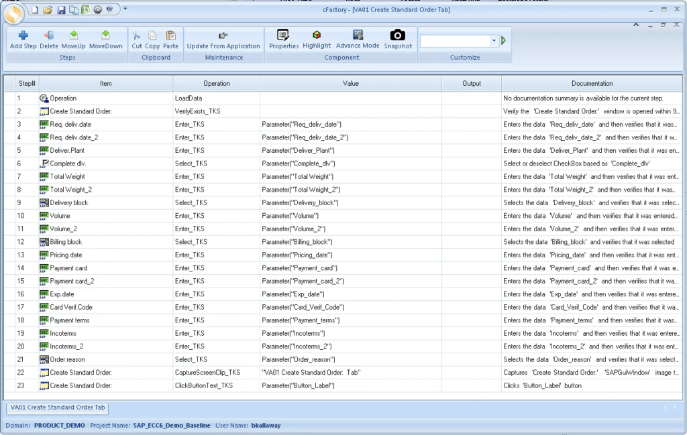Collapse the ribbon with the caret arrow
Screen dimensions: 687x435
[636, 25]
